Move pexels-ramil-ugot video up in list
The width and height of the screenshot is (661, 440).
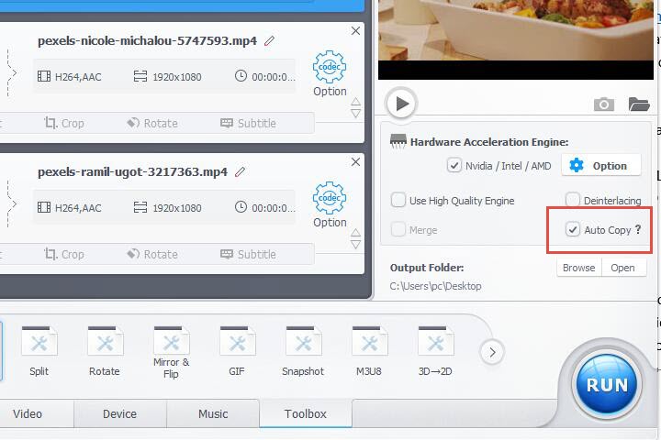[356, 233]
